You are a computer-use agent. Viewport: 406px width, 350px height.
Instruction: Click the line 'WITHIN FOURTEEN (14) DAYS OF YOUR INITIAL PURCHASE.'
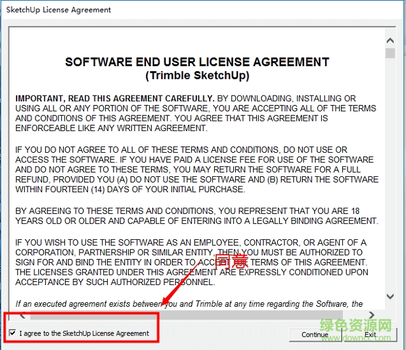[130, 190]
